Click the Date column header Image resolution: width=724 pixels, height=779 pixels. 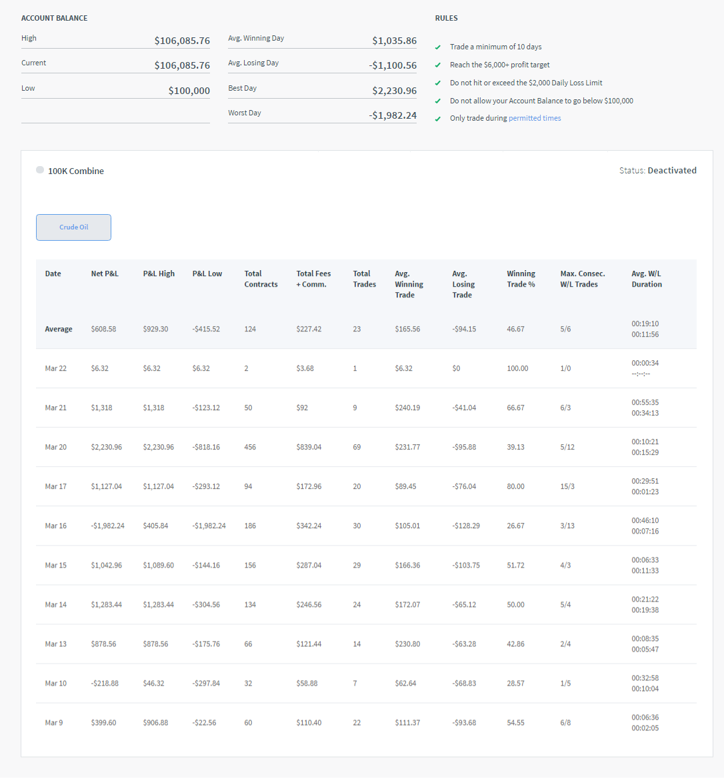(x=53, y=273)
